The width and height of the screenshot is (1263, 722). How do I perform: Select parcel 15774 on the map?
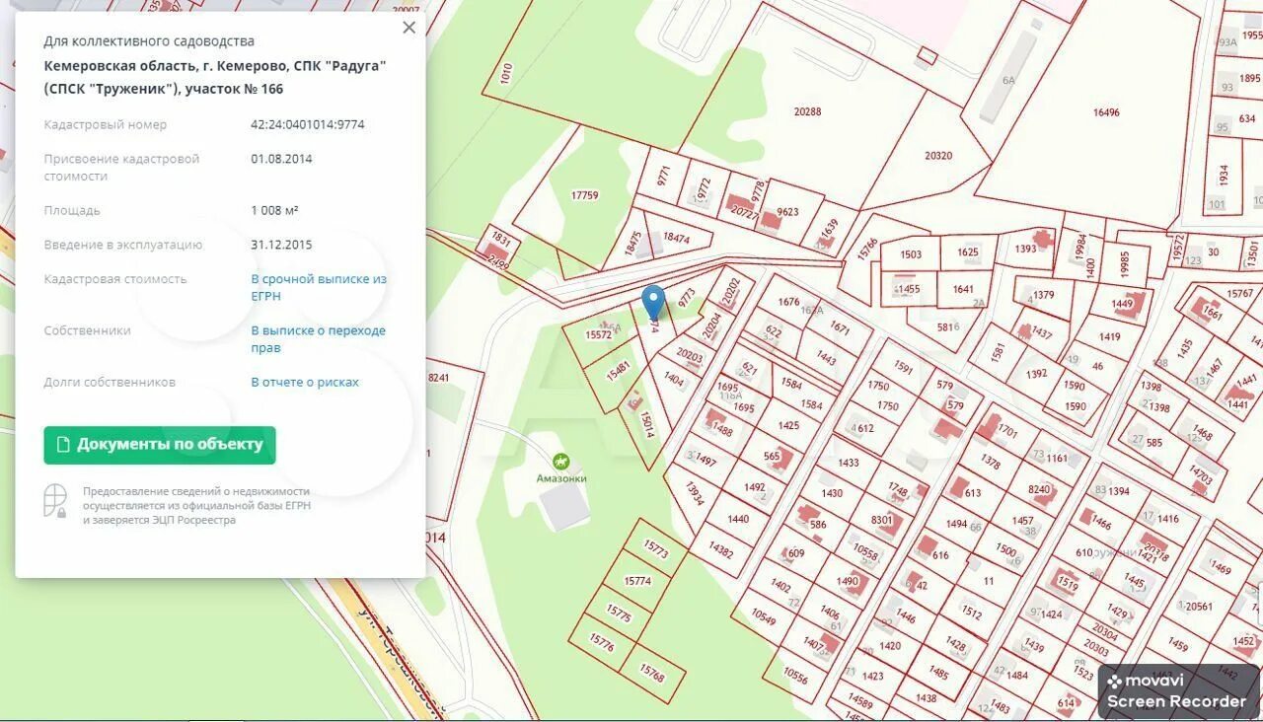pos(637,582)
